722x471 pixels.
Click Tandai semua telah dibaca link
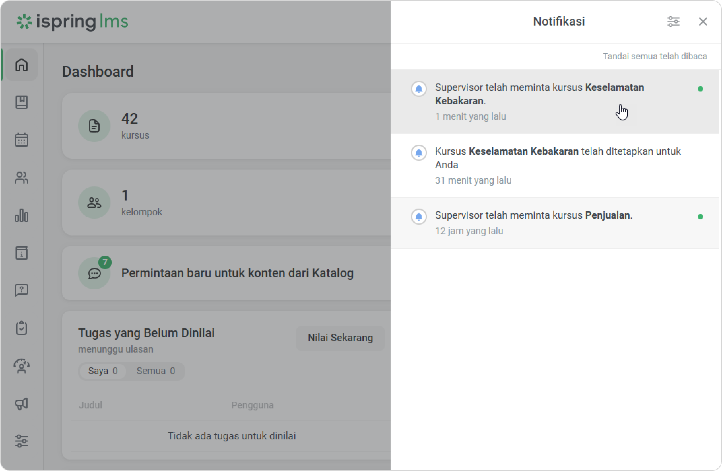[655, 56]
